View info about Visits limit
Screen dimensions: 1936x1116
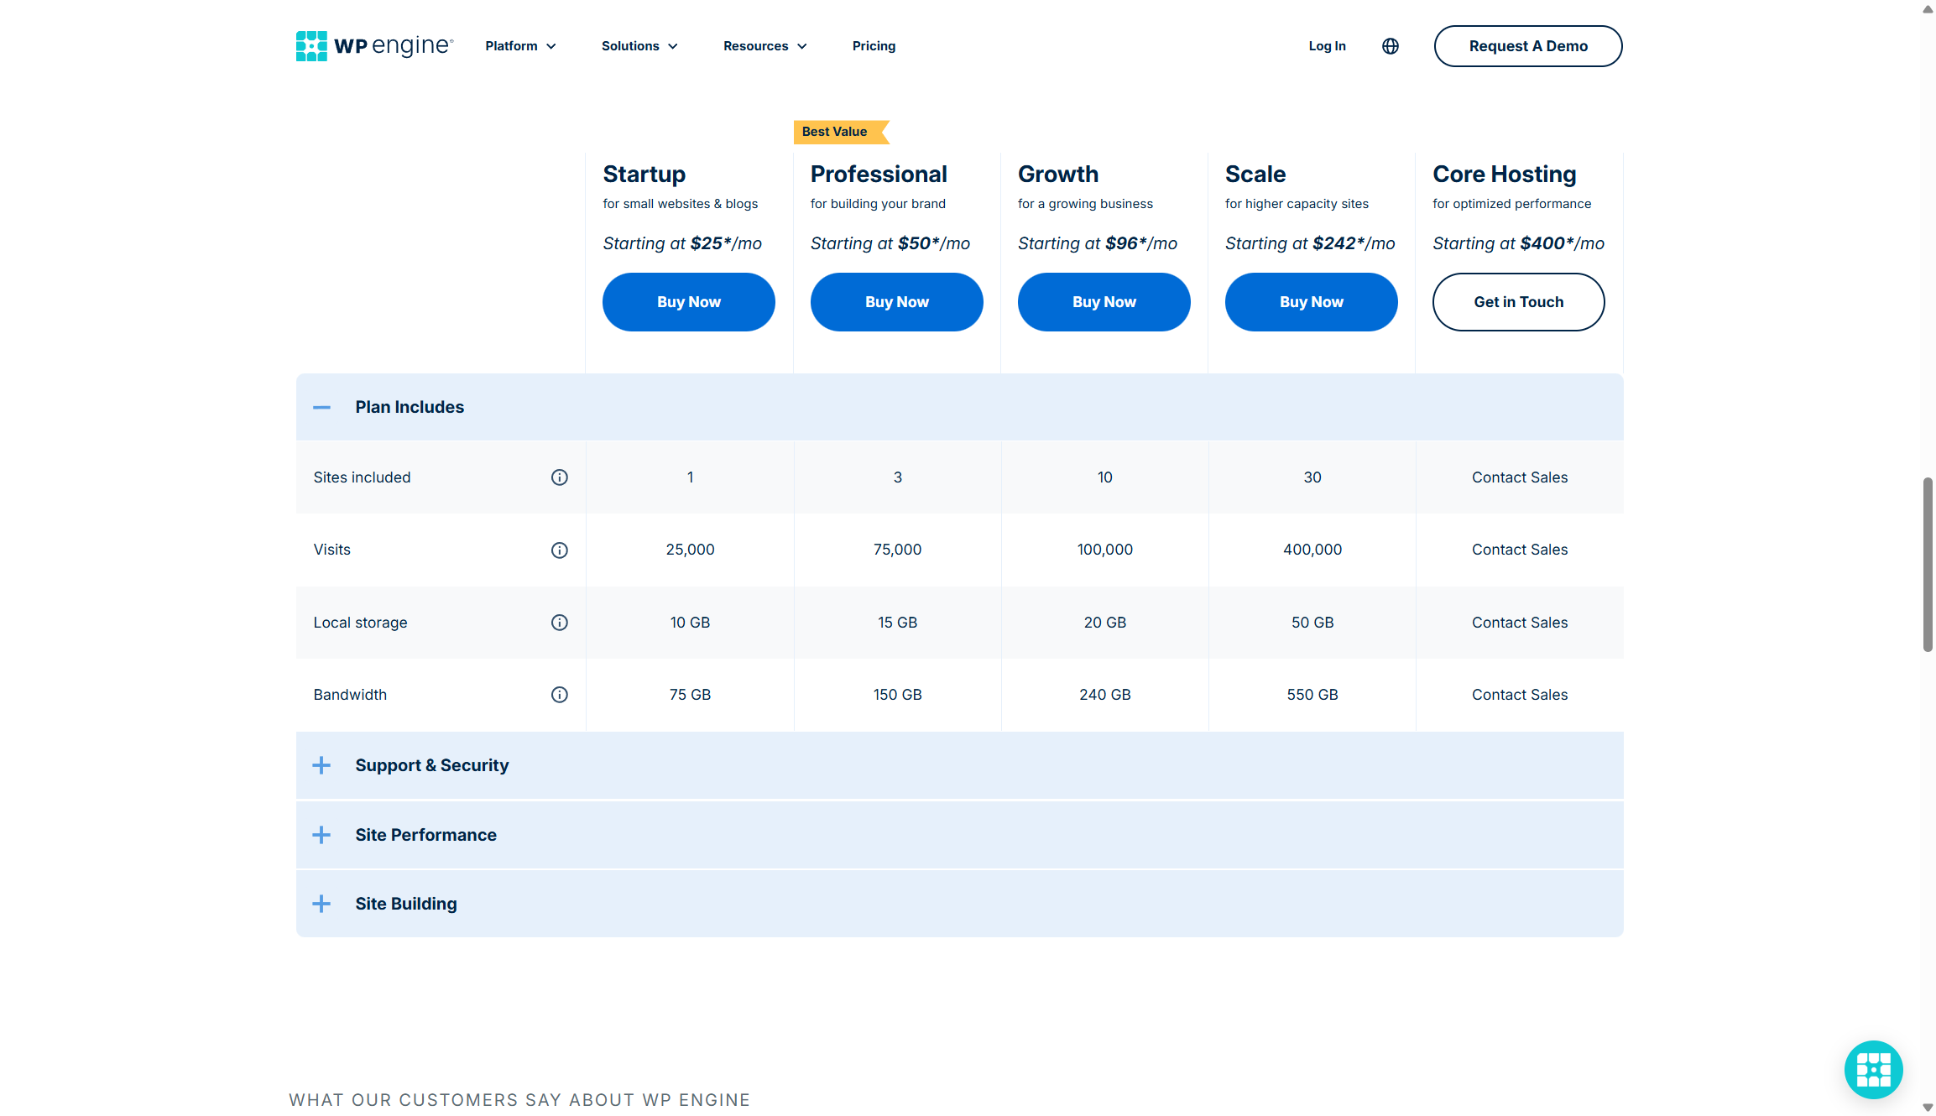[x=559, y=550]
